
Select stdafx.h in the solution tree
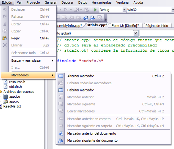coord(16,87)
